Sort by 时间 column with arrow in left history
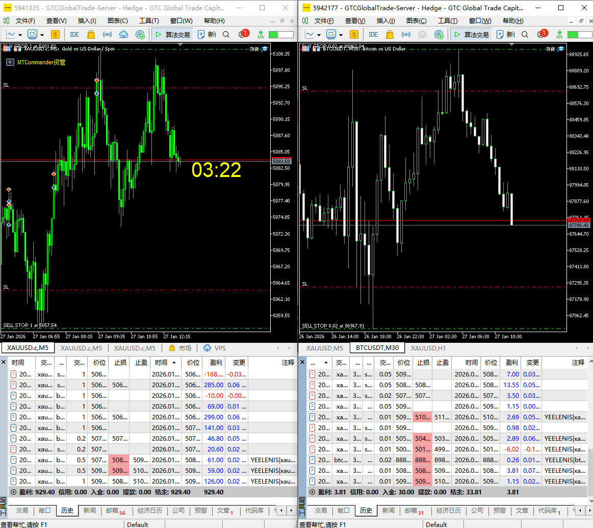593x528 pixels. point(165,362)
